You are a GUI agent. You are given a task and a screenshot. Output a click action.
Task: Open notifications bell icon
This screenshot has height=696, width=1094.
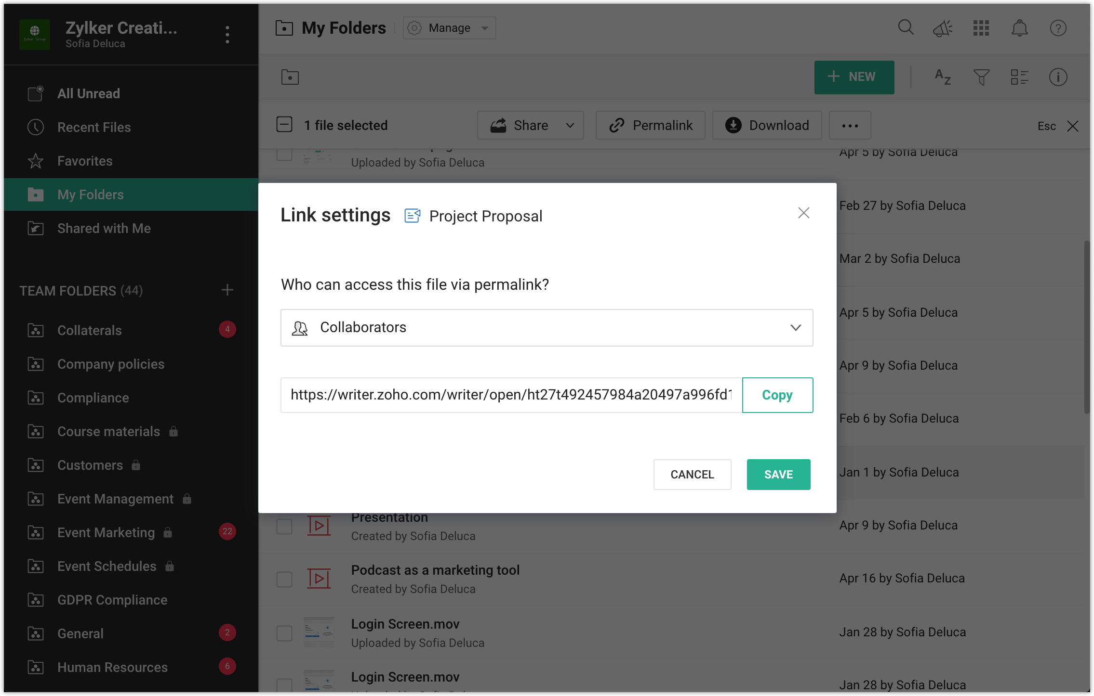click(1019, 28)
